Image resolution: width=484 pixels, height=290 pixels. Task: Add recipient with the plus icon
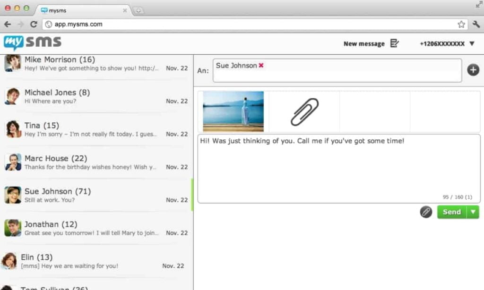[473, 70]
